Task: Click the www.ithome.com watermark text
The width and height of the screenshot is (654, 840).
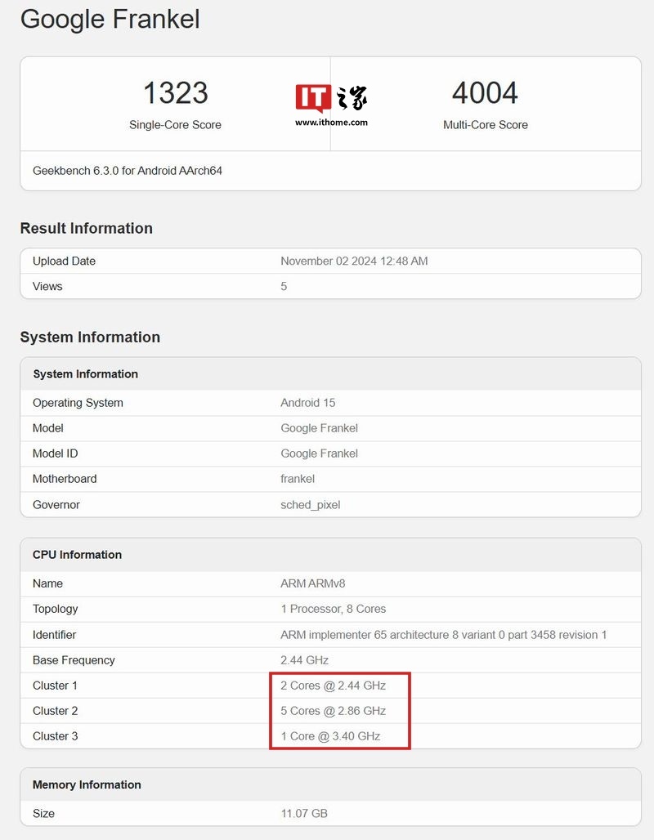Action: (331, 123)
